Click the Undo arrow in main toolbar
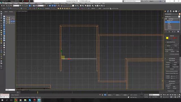The width and height of the screenshot is (181, 102). 2,6
